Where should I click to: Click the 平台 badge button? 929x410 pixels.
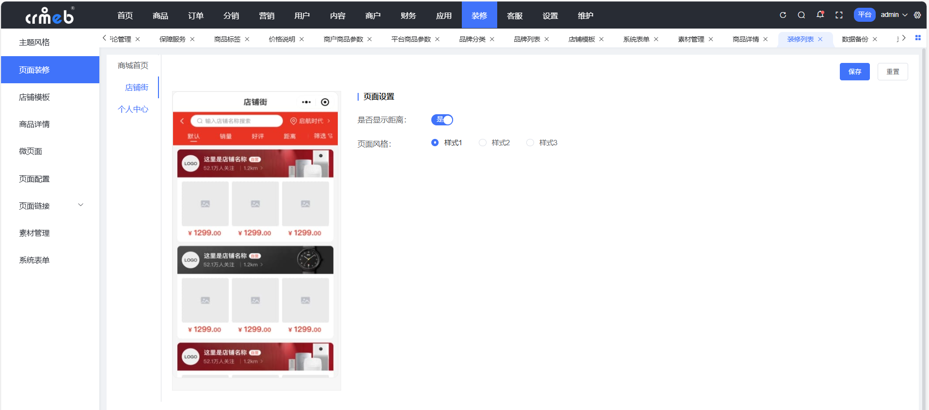click(865, 15)
